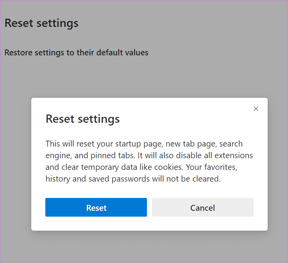The width and height of the screenshot is (288, 263).
Task: Click the dialog title 'Reset settings'
Action: 83,119
